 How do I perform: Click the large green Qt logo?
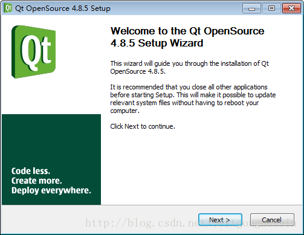pyautogui.click(x=33, y=52)
